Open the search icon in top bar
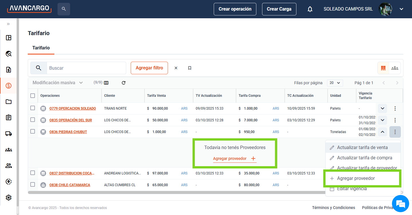Image resolution: width=412 pixels, height=215 pixels. coord(64,9)
